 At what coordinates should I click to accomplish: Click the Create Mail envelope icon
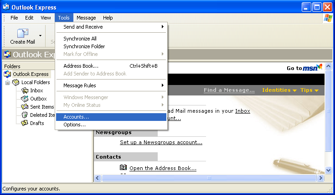23,33
